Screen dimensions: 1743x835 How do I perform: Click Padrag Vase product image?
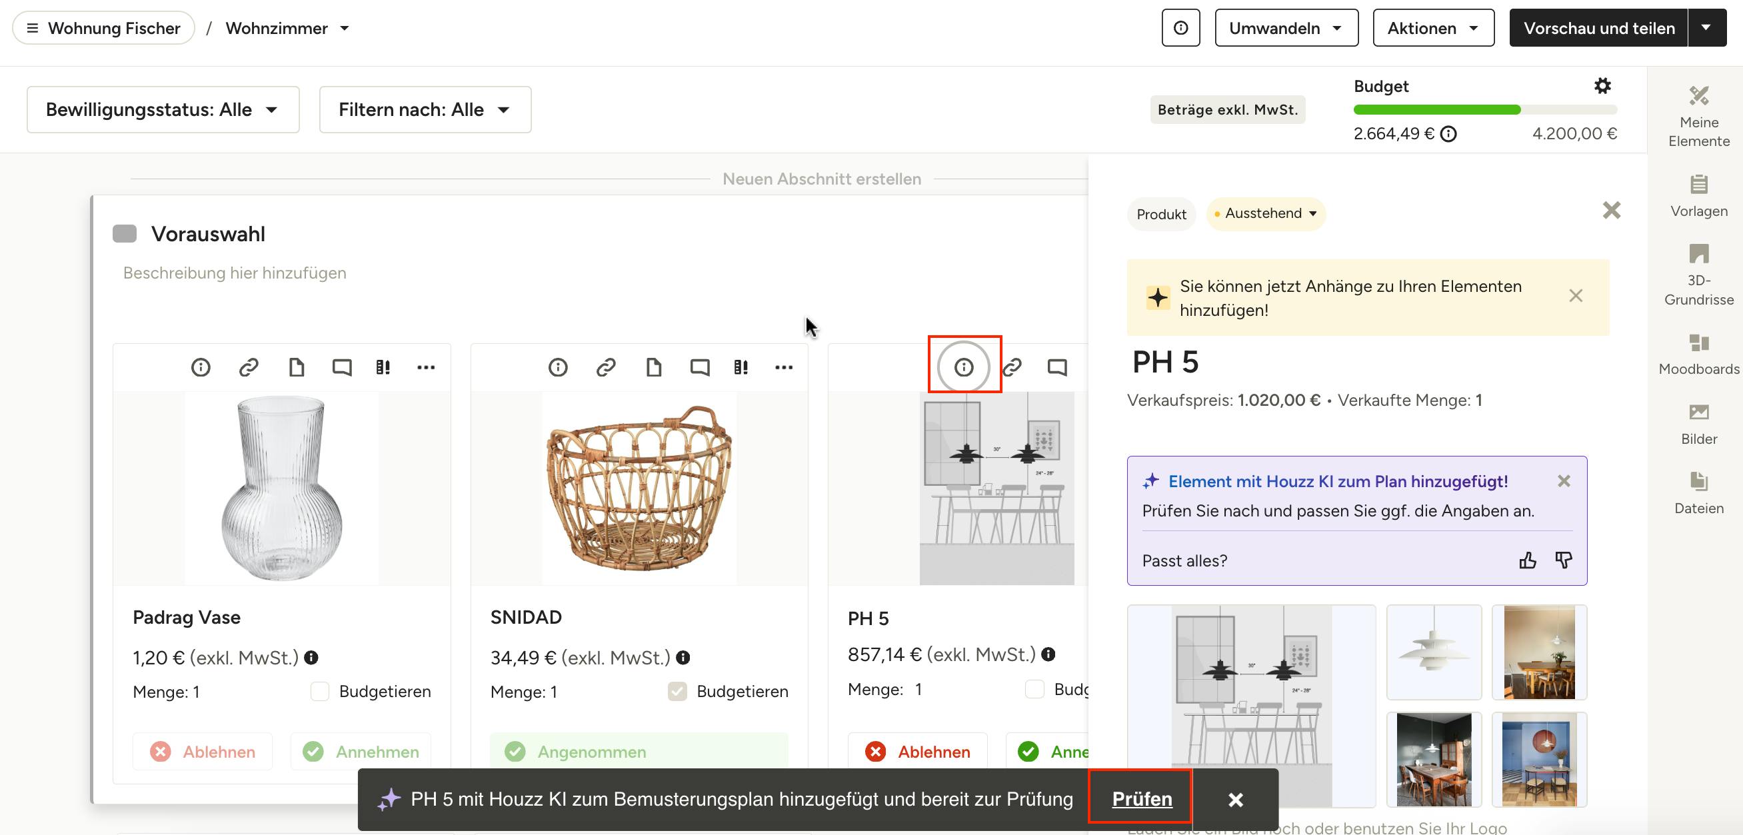[x=281, y=488]
